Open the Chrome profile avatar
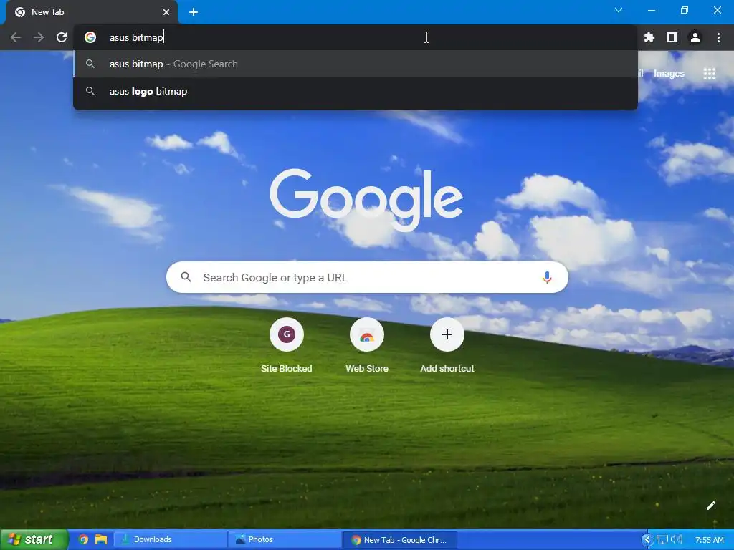 (x=695, y=37)
